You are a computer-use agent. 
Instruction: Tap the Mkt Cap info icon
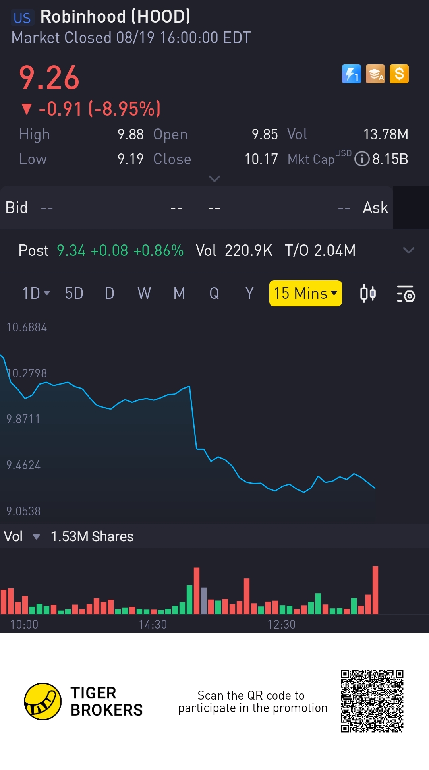(x=361, y=159)
